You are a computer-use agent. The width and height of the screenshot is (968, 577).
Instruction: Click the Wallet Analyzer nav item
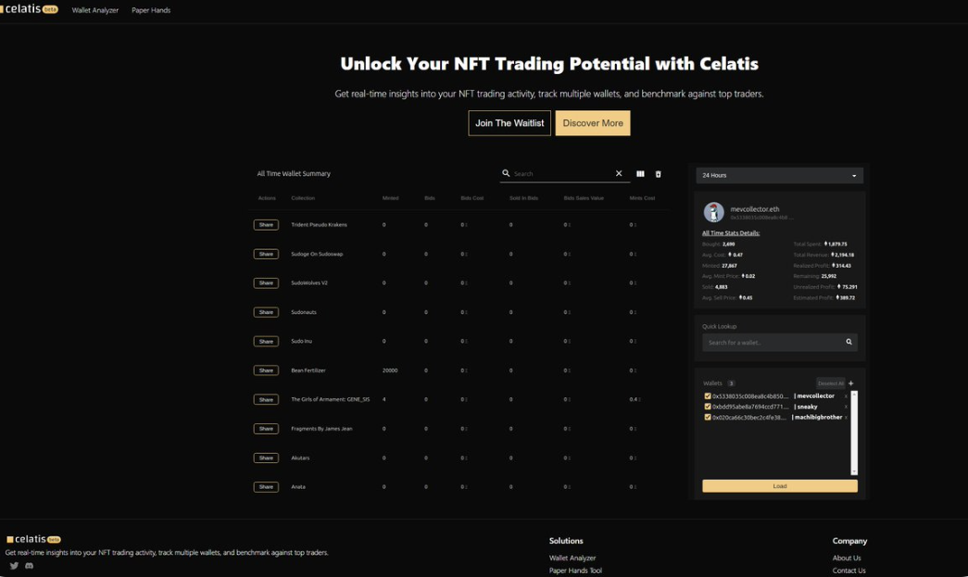[95, 10]
